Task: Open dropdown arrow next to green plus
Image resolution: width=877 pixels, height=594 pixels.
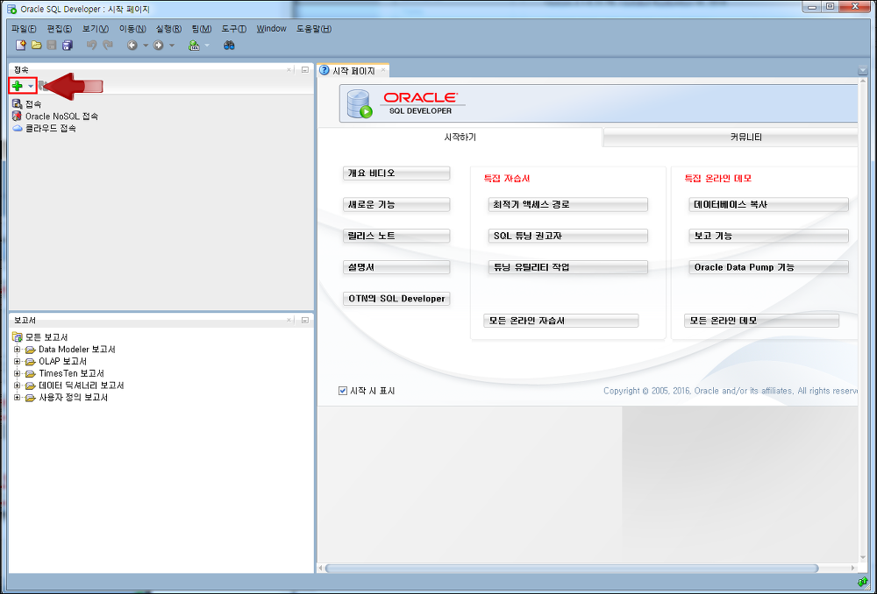Action: (x=31, y=86)
